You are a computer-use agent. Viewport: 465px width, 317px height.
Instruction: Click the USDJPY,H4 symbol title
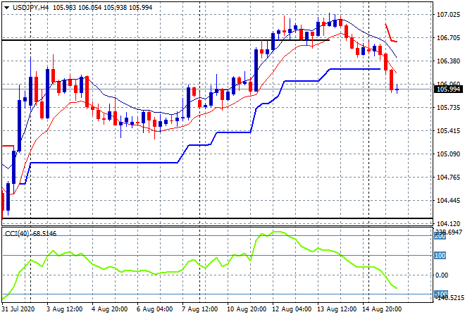(x=30, y=8)
